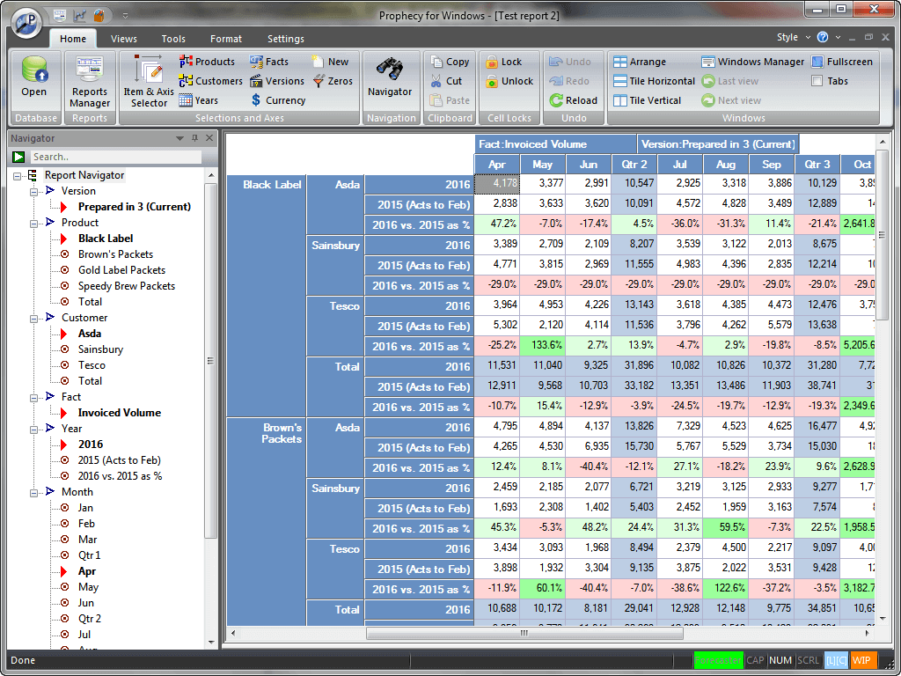Run the green play search button
901x676 pixels.
coord(18,157)
